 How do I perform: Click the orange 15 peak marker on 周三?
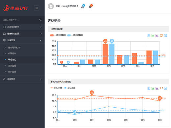92,93
